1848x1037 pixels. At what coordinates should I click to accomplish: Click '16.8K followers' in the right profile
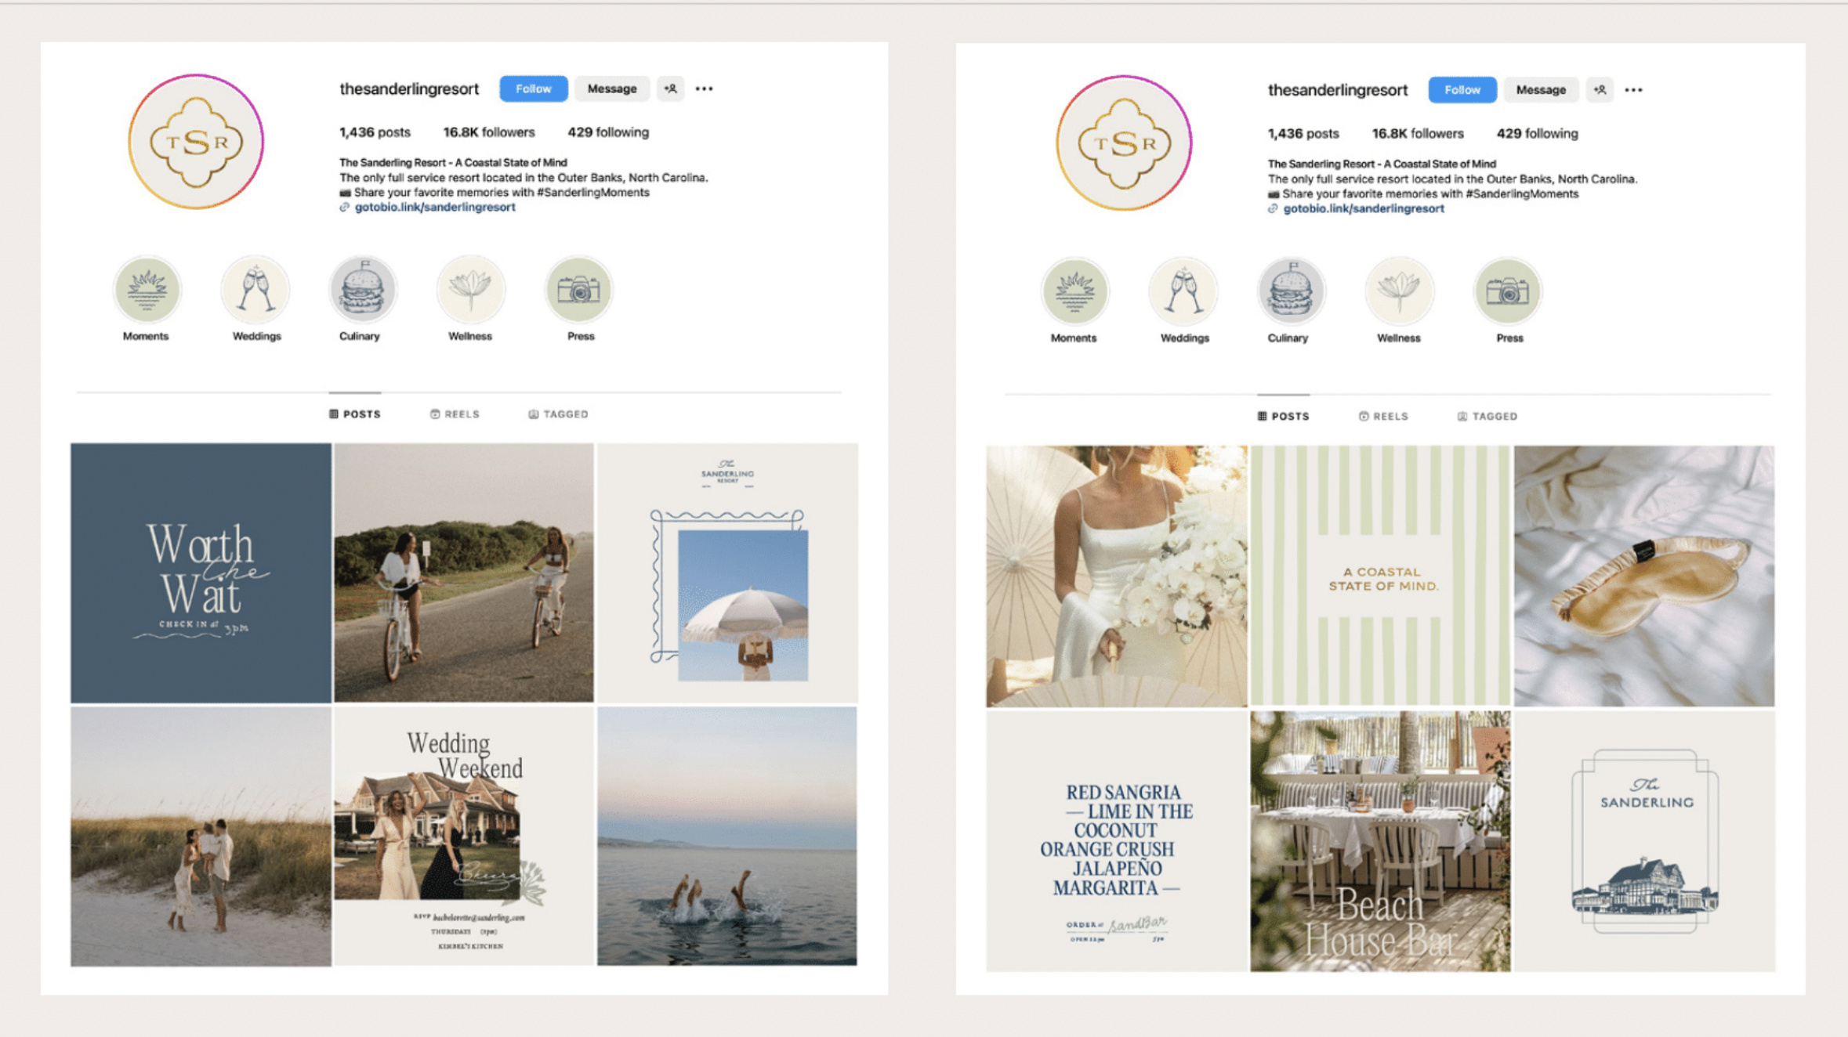(1418, 134)
